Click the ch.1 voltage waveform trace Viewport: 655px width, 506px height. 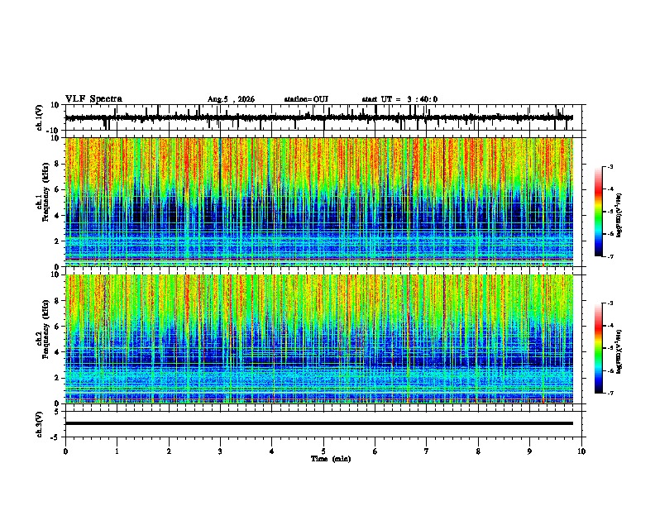(x=319, y=117)
